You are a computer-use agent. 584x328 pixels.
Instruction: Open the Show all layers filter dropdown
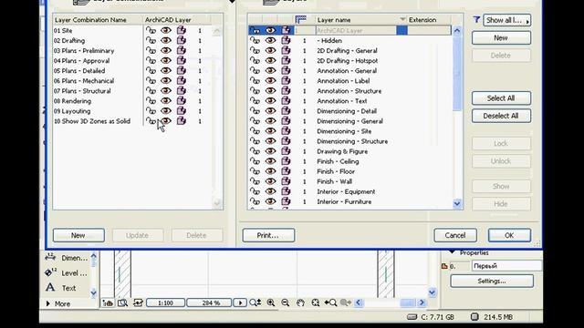(x=507, y=20)
